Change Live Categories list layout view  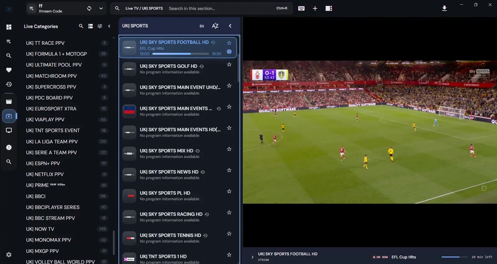point(90,26)
